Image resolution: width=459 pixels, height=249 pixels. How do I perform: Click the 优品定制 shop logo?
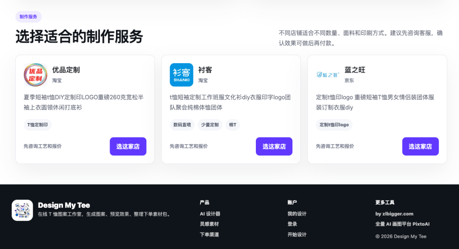(35, 75)
